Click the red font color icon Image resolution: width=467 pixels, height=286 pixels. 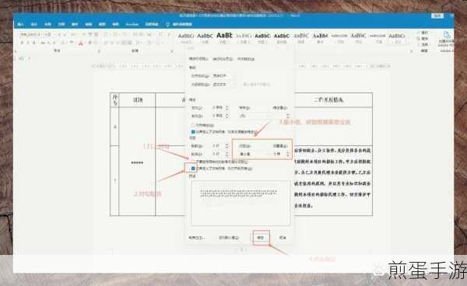tap(81, 43)
